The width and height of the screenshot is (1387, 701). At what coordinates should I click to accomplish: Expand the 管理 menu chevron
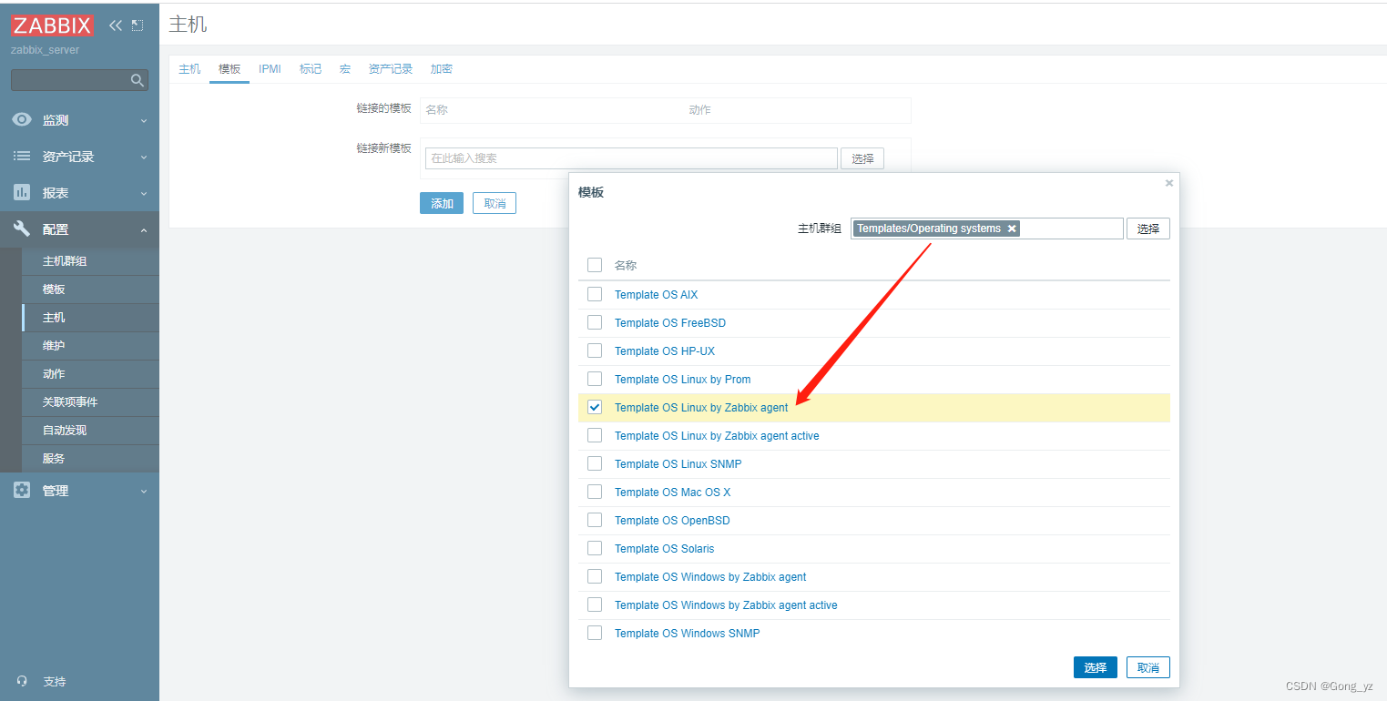coord(143,491)
